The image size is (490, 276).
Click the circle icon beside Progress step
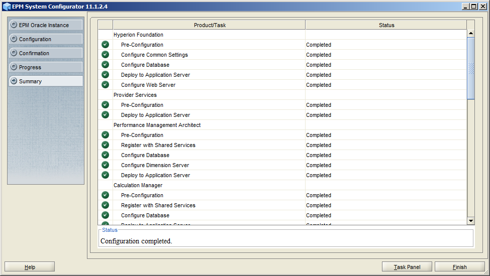coord(14,67)
